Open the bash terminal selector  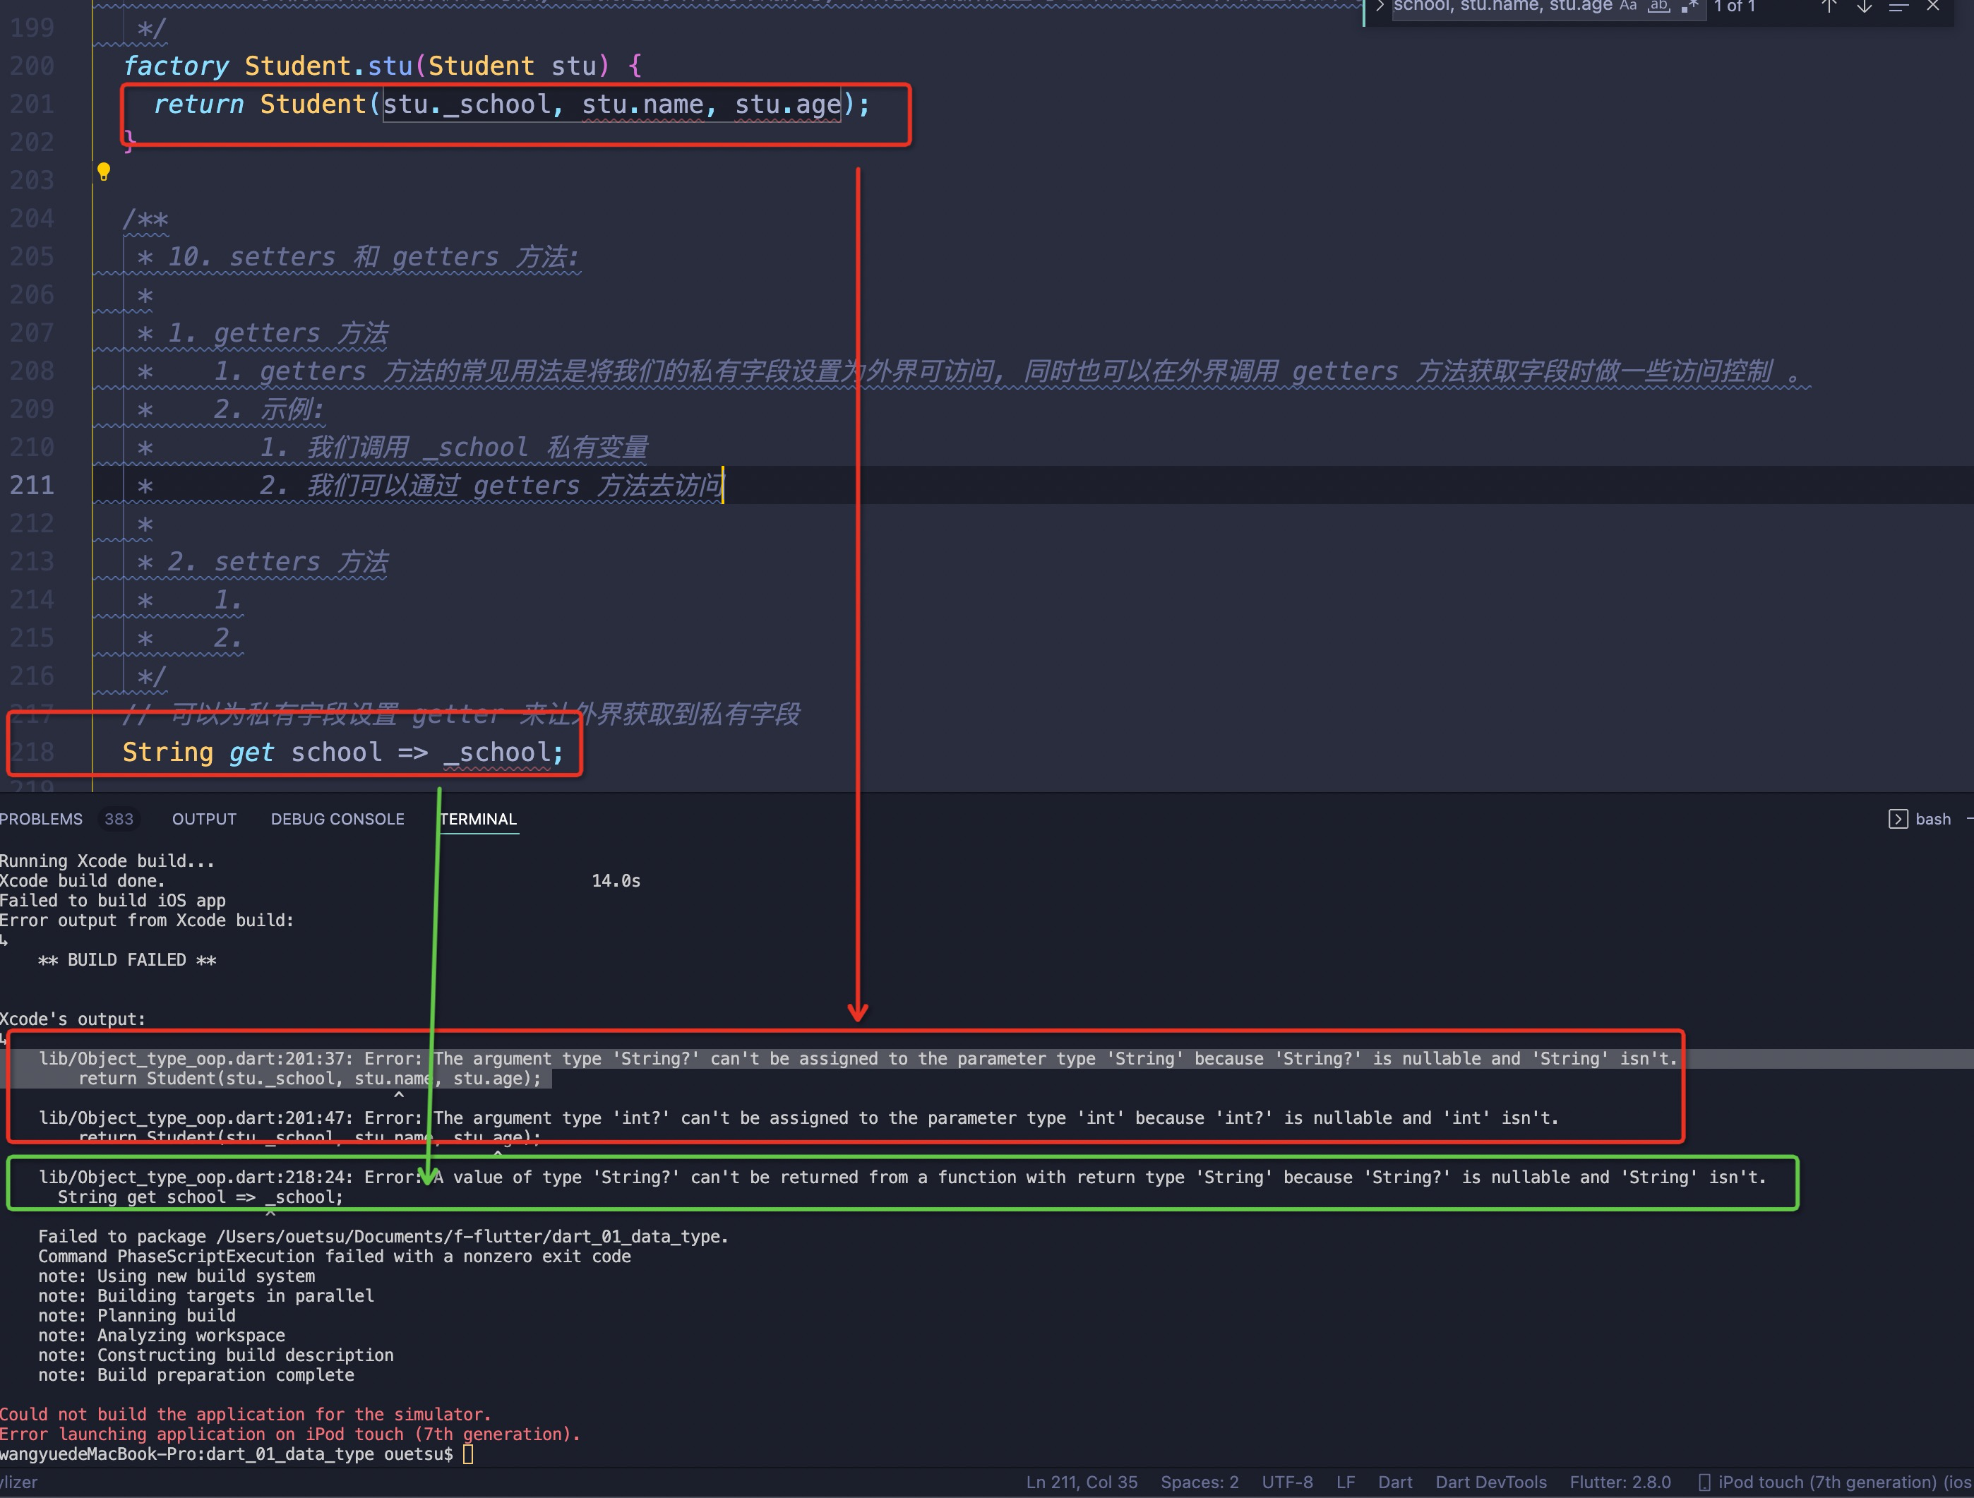(1933, 819)
